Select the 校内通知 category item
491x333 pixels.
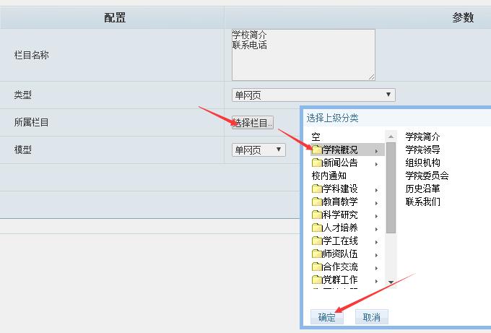329,176
